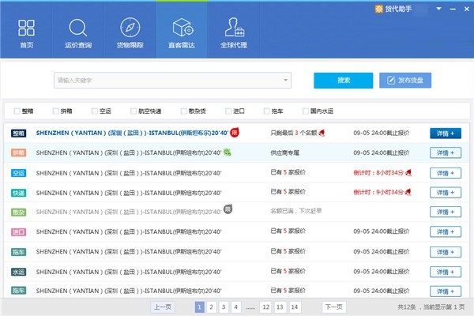The image size is (474, 316).
Task: Click the 发布货盘 publish button
Action: (405, 81)
